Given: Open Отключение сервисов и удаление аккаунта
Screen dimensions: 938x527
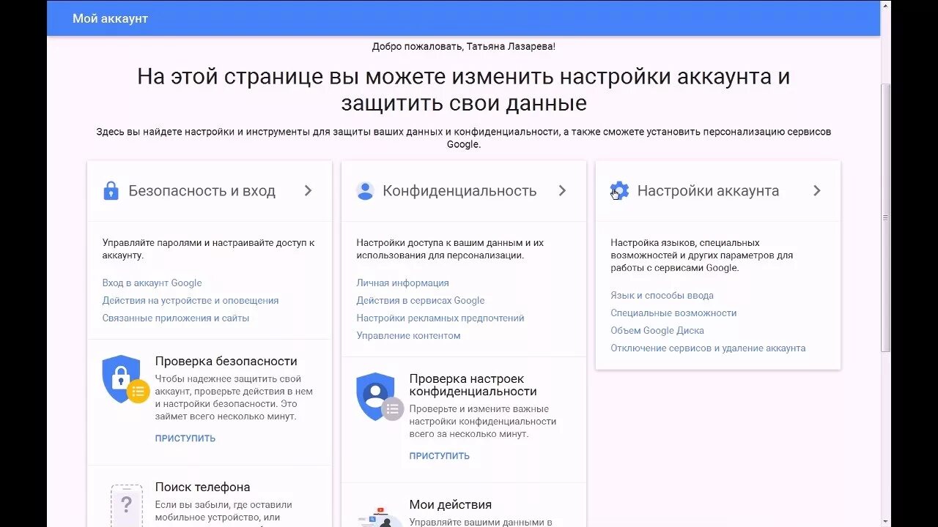Looking at the screenshot, I should coord(708,348).
